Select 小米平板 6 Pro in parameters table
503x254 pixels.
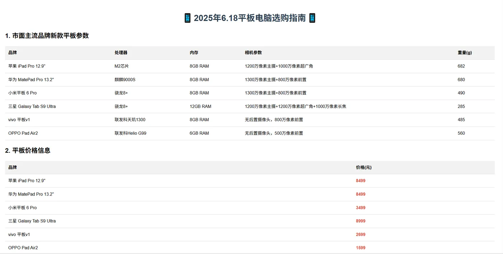click(22, 93)
